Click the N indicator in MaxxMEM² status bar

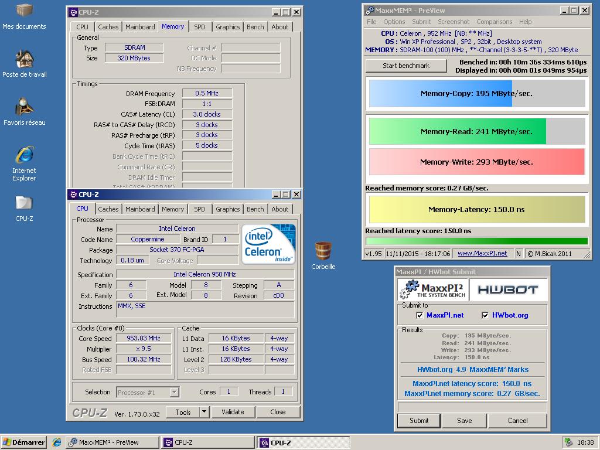pyautogui.click(x=519, y=253)
